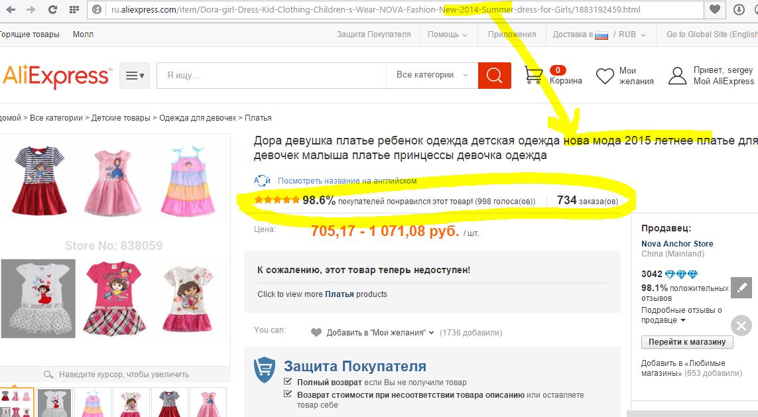Click the AliExpress logo
Viewport: 758px width, 417px height.
pyautogui.click(x=56, y=76)
